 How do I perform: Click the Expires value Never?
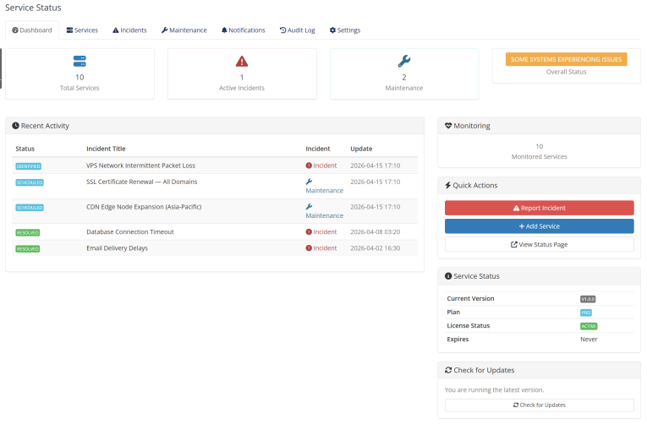[x=589, y=340]
